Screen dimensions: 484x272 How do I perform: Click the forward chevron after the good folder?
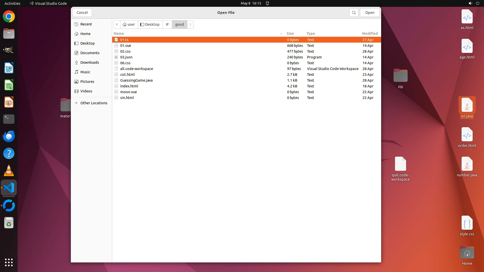click(190, 24)
